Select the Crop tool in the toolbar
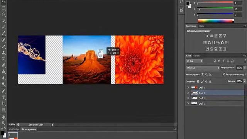The height and width of the screenshot is (139, 247). [3, 27]
